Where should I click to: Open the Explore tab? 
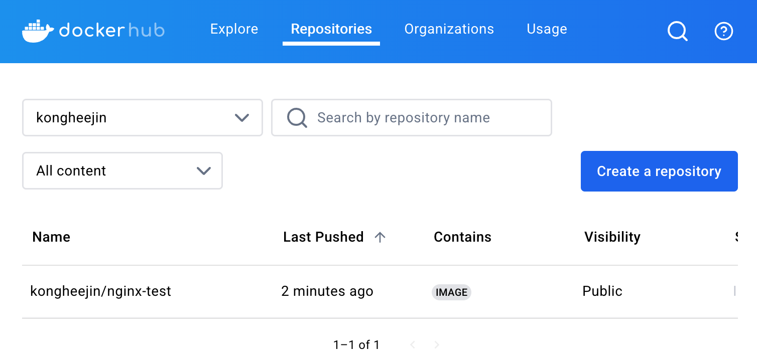click(234, 29)
